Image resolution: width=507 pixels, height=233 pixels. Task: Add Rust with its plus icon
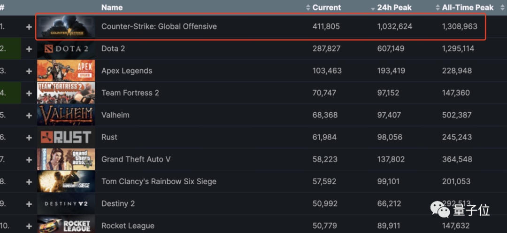[29, 138]
